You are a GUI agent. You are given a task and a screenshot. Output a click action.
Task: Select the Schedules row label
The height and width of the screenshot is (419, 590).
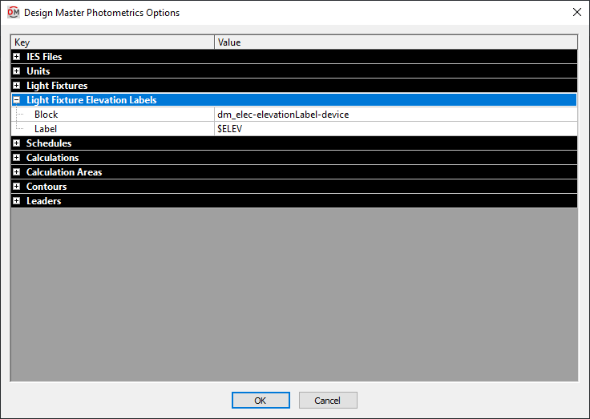49,143
